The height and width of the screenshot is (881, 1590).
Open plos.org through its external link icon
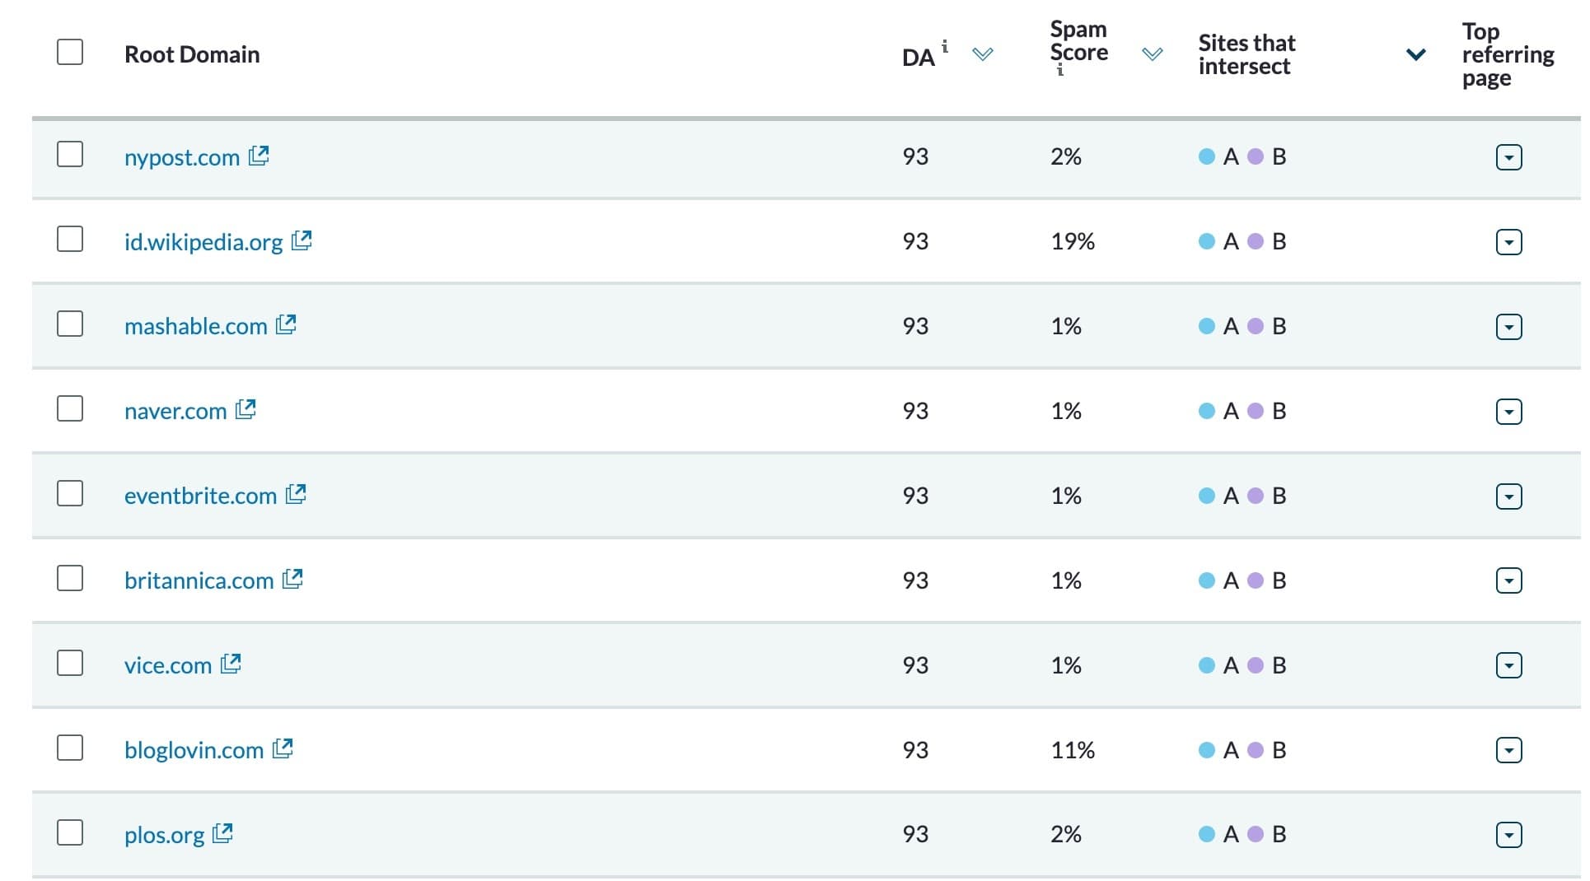(x=222, y=833)
